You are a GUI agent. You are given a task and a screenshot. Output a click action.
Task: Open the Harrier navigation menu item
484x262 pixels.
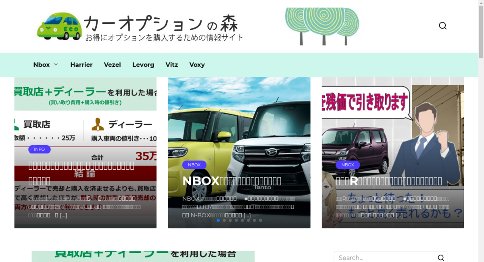click(x=81, y=64)
